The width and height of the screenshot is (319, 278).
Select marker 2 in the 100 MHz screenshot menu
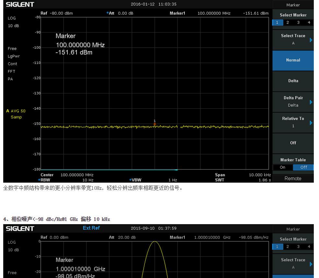288,22
